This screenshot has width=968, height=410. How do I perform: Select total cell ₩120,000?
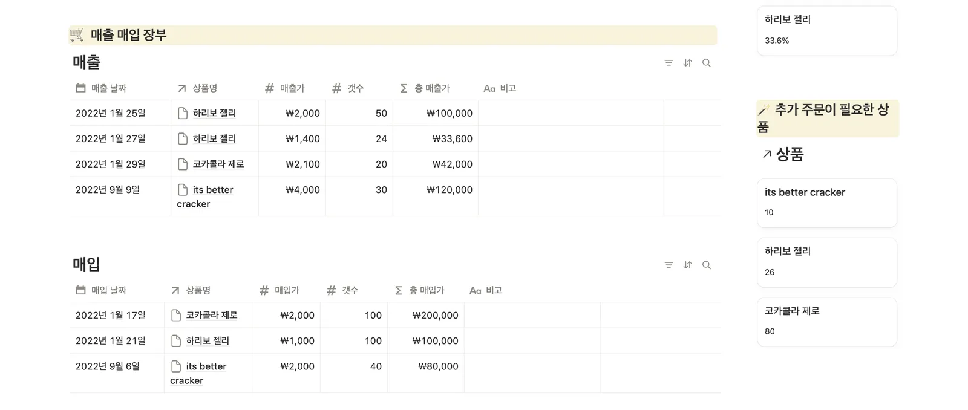tap(436, 197)
